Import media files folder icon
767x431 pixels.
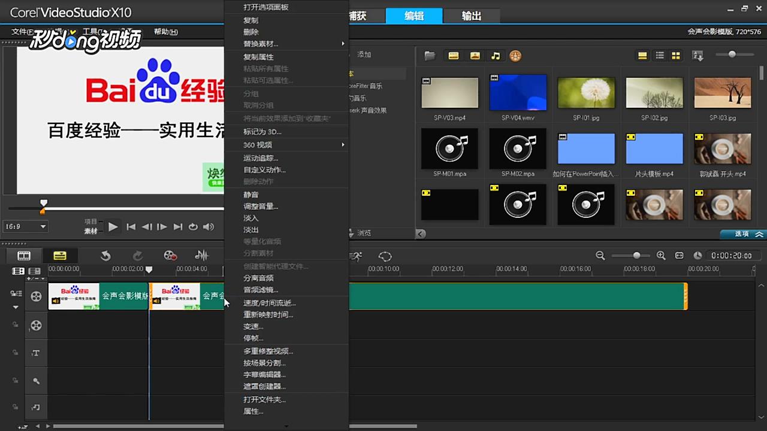coord(430,56)
